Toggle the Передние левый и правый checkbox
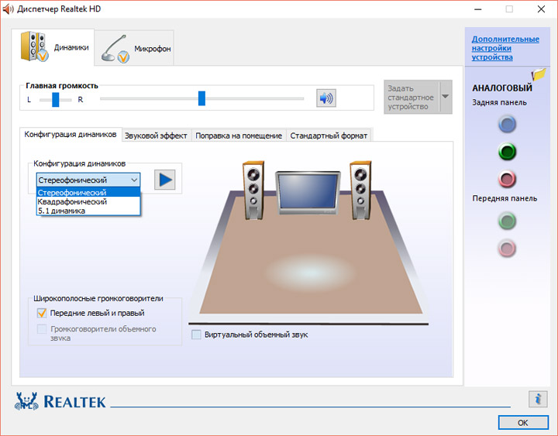 (x=42, y=313)
